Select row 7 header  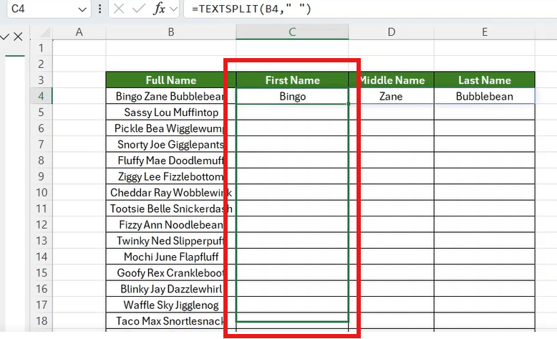[x=42, y=144]
